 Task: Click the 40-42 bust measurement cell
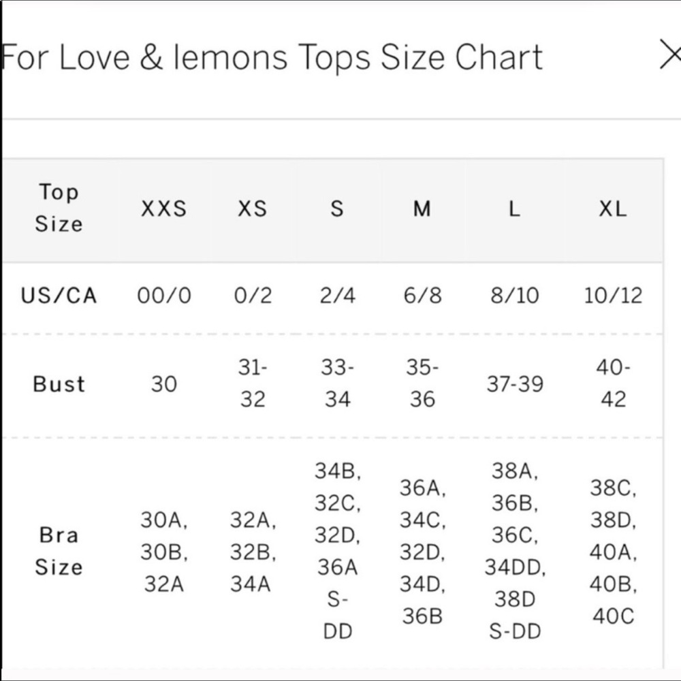(613, 383)
